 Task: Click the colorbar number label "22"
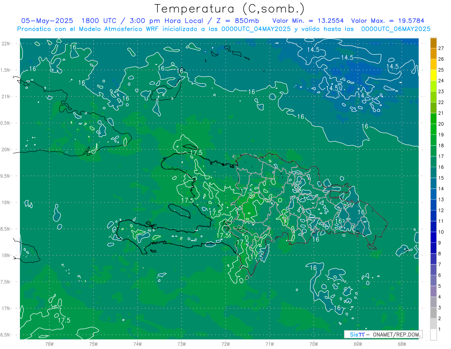pyautogui.click(x=441, y=102)
